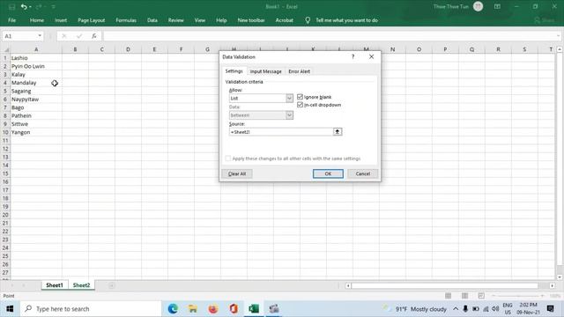Click the Windows Start button

tap(10, 309)
